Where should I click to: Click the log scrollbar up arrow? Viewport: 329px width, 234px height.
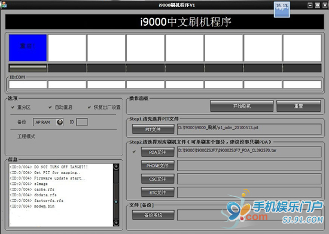coord(116,167)
